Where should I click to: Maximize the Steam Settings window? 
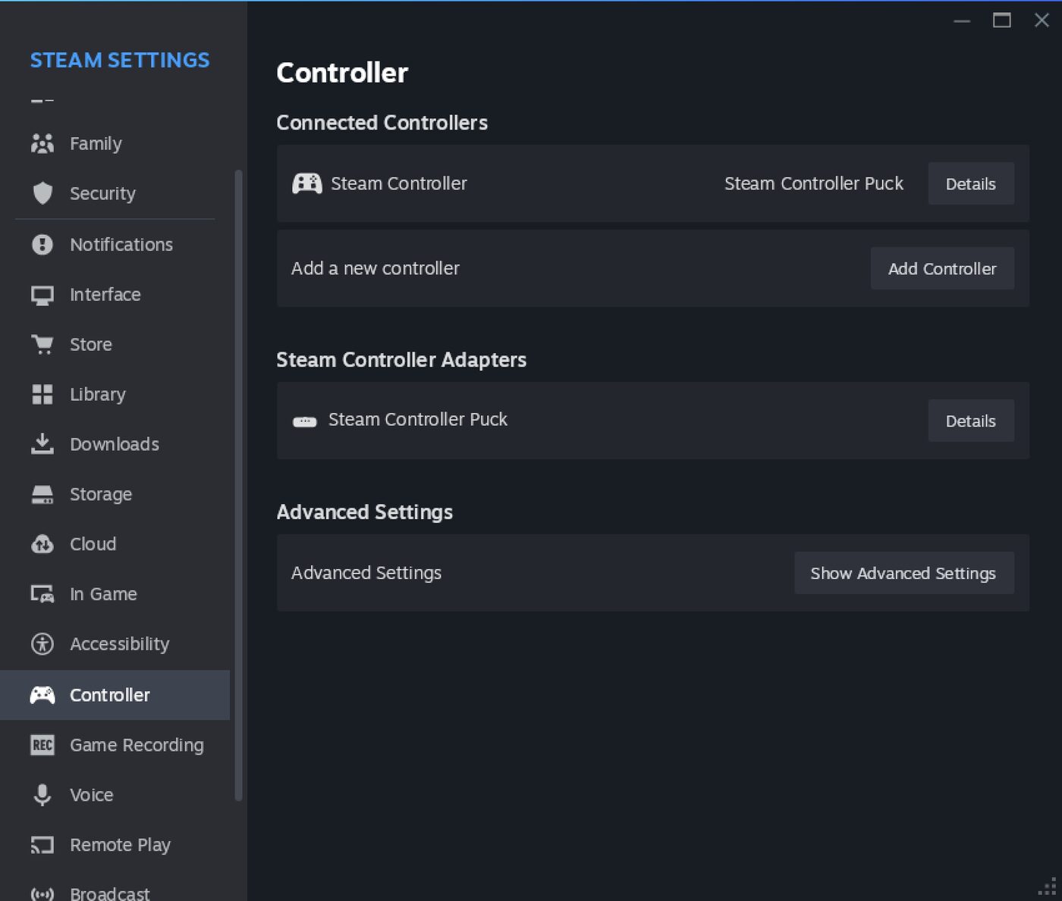coord(1002,20)
